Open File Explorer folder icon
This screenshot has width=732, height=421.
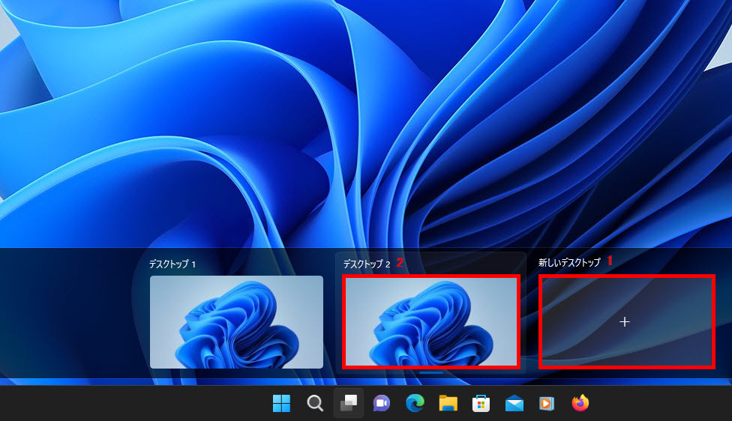[448, 404]
